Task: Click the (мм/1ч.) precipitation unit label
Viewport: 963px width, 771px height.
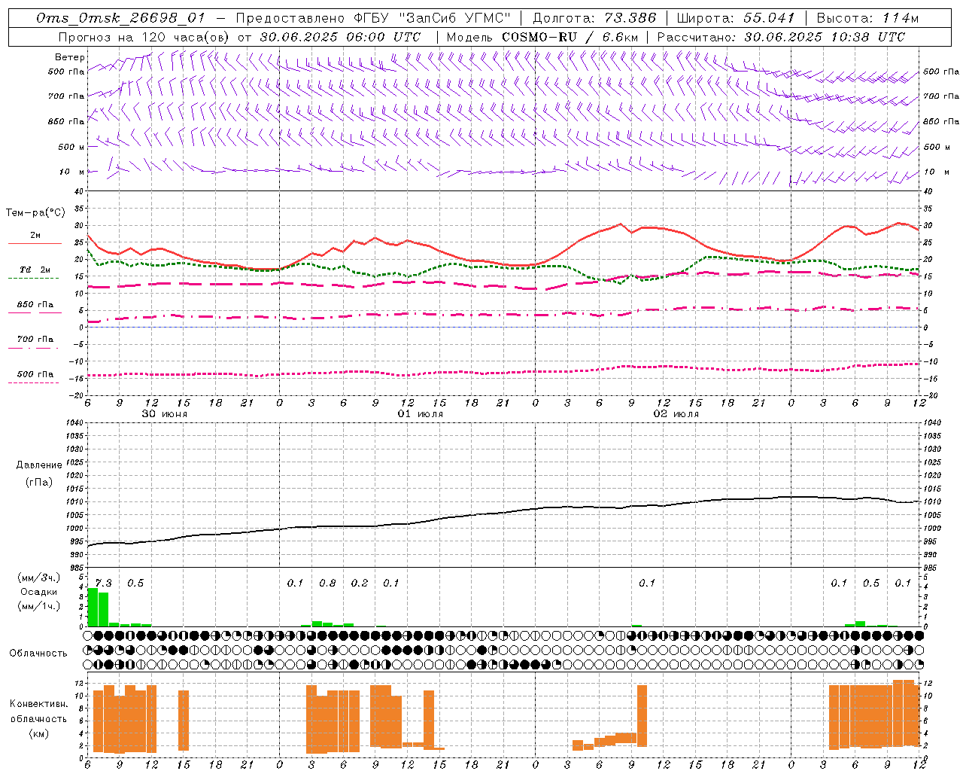Action: point(39,606)
